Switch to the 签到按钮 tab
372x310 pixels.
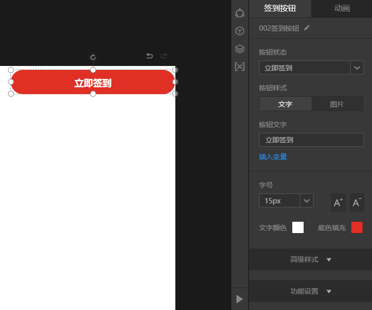pos(280,8)
